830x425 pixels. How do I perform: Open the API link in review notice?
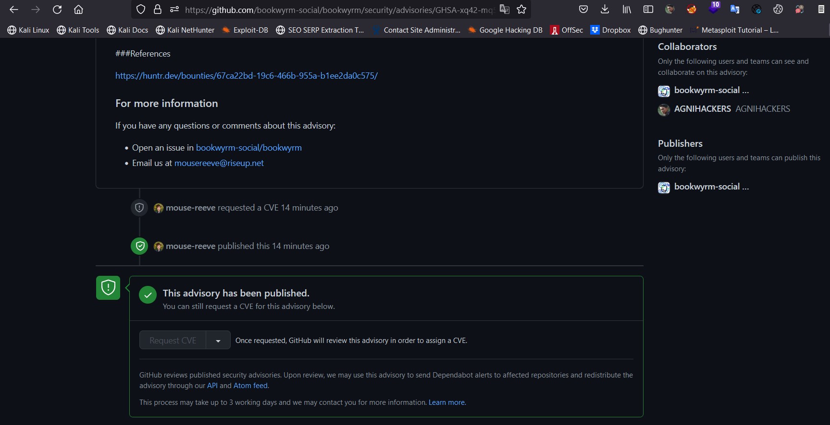212,386
